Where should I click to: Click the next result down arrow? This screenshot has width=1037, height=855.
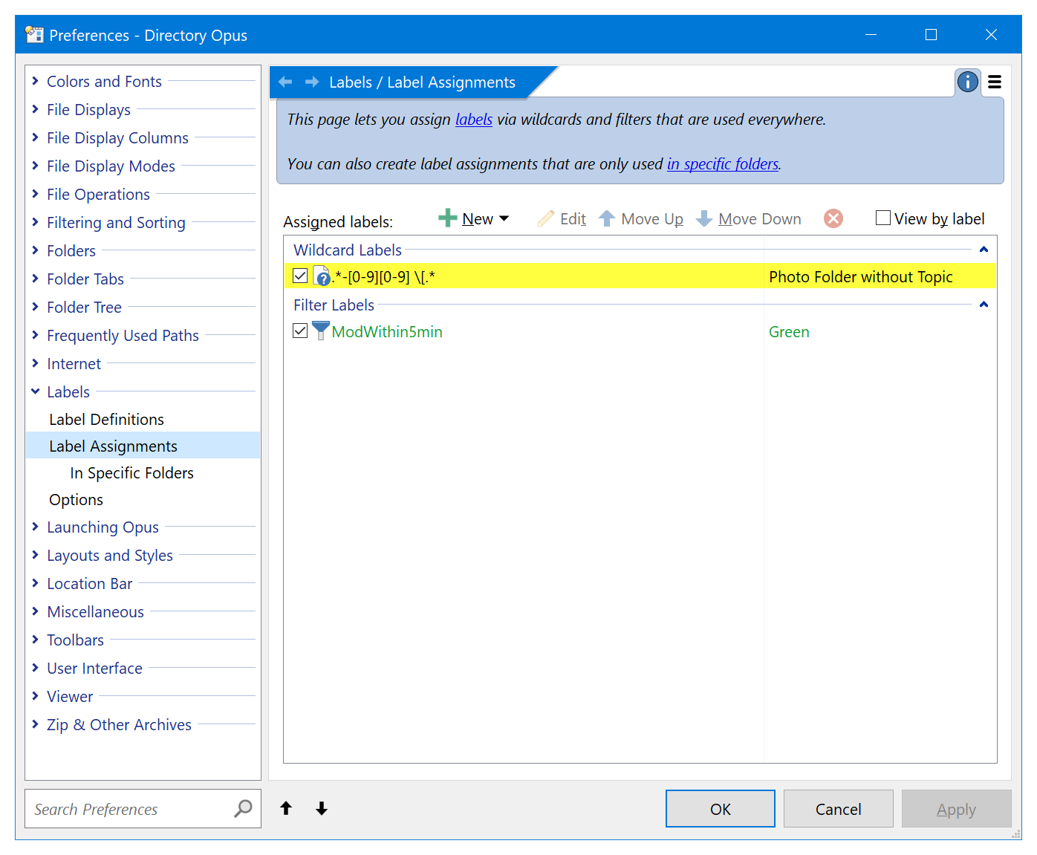coord(322,808)
